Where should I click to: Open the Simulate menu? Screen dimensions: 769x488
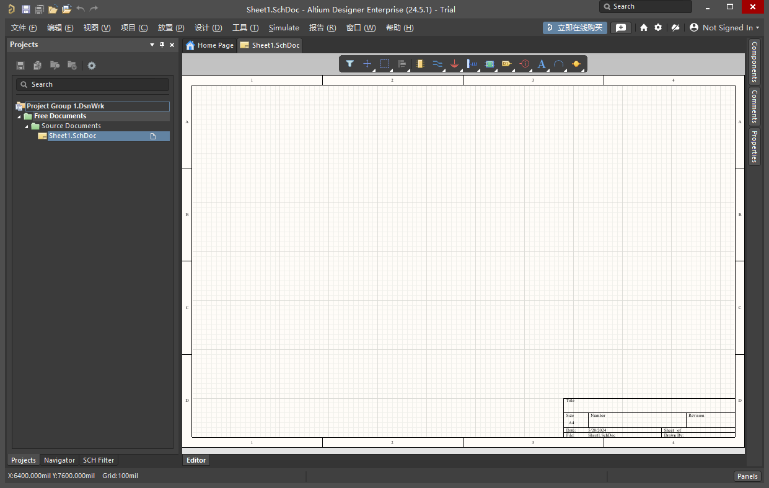pos(284,28)
